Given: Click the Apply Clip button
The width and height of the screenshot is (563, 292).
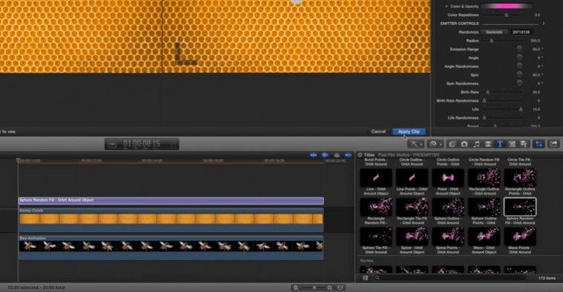Looking at the screenshot, I should (x=409, y=132).
